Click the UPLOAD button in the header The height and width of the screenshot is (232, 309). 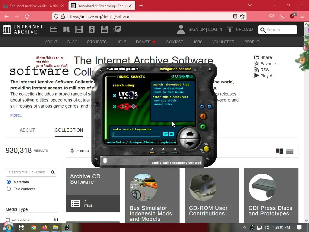coord(240,29)
